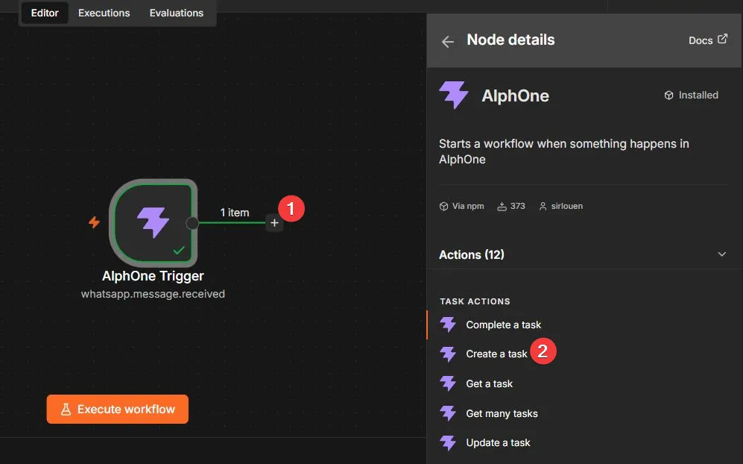Click the icon beside Update a task
This screenshot has height=464, width=743.
448,442
